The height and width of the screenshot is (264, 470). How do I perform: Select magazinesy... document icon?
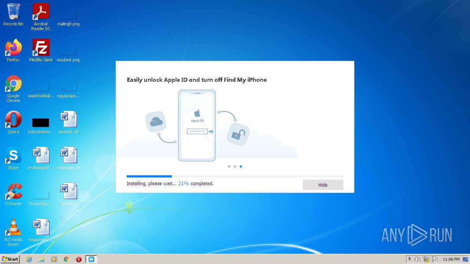[41, 230]
